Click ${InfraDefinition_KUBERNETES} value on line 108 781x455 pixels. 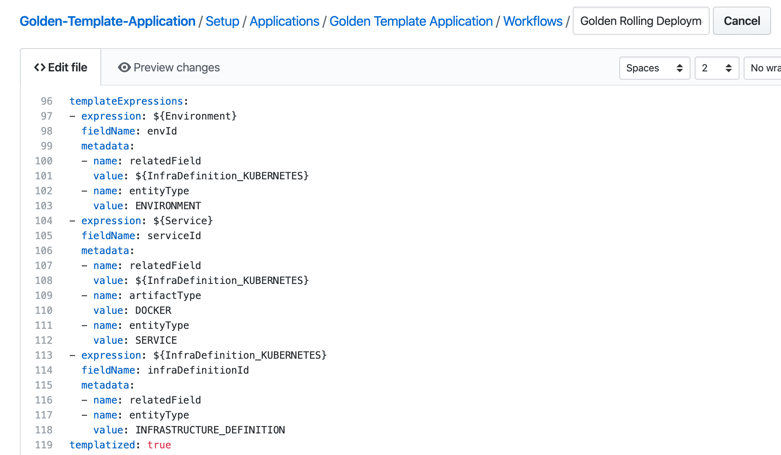tap(222, 281)
